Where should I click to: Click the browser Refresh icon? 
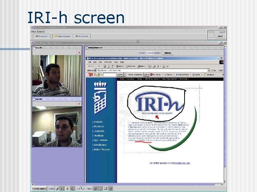109,66
